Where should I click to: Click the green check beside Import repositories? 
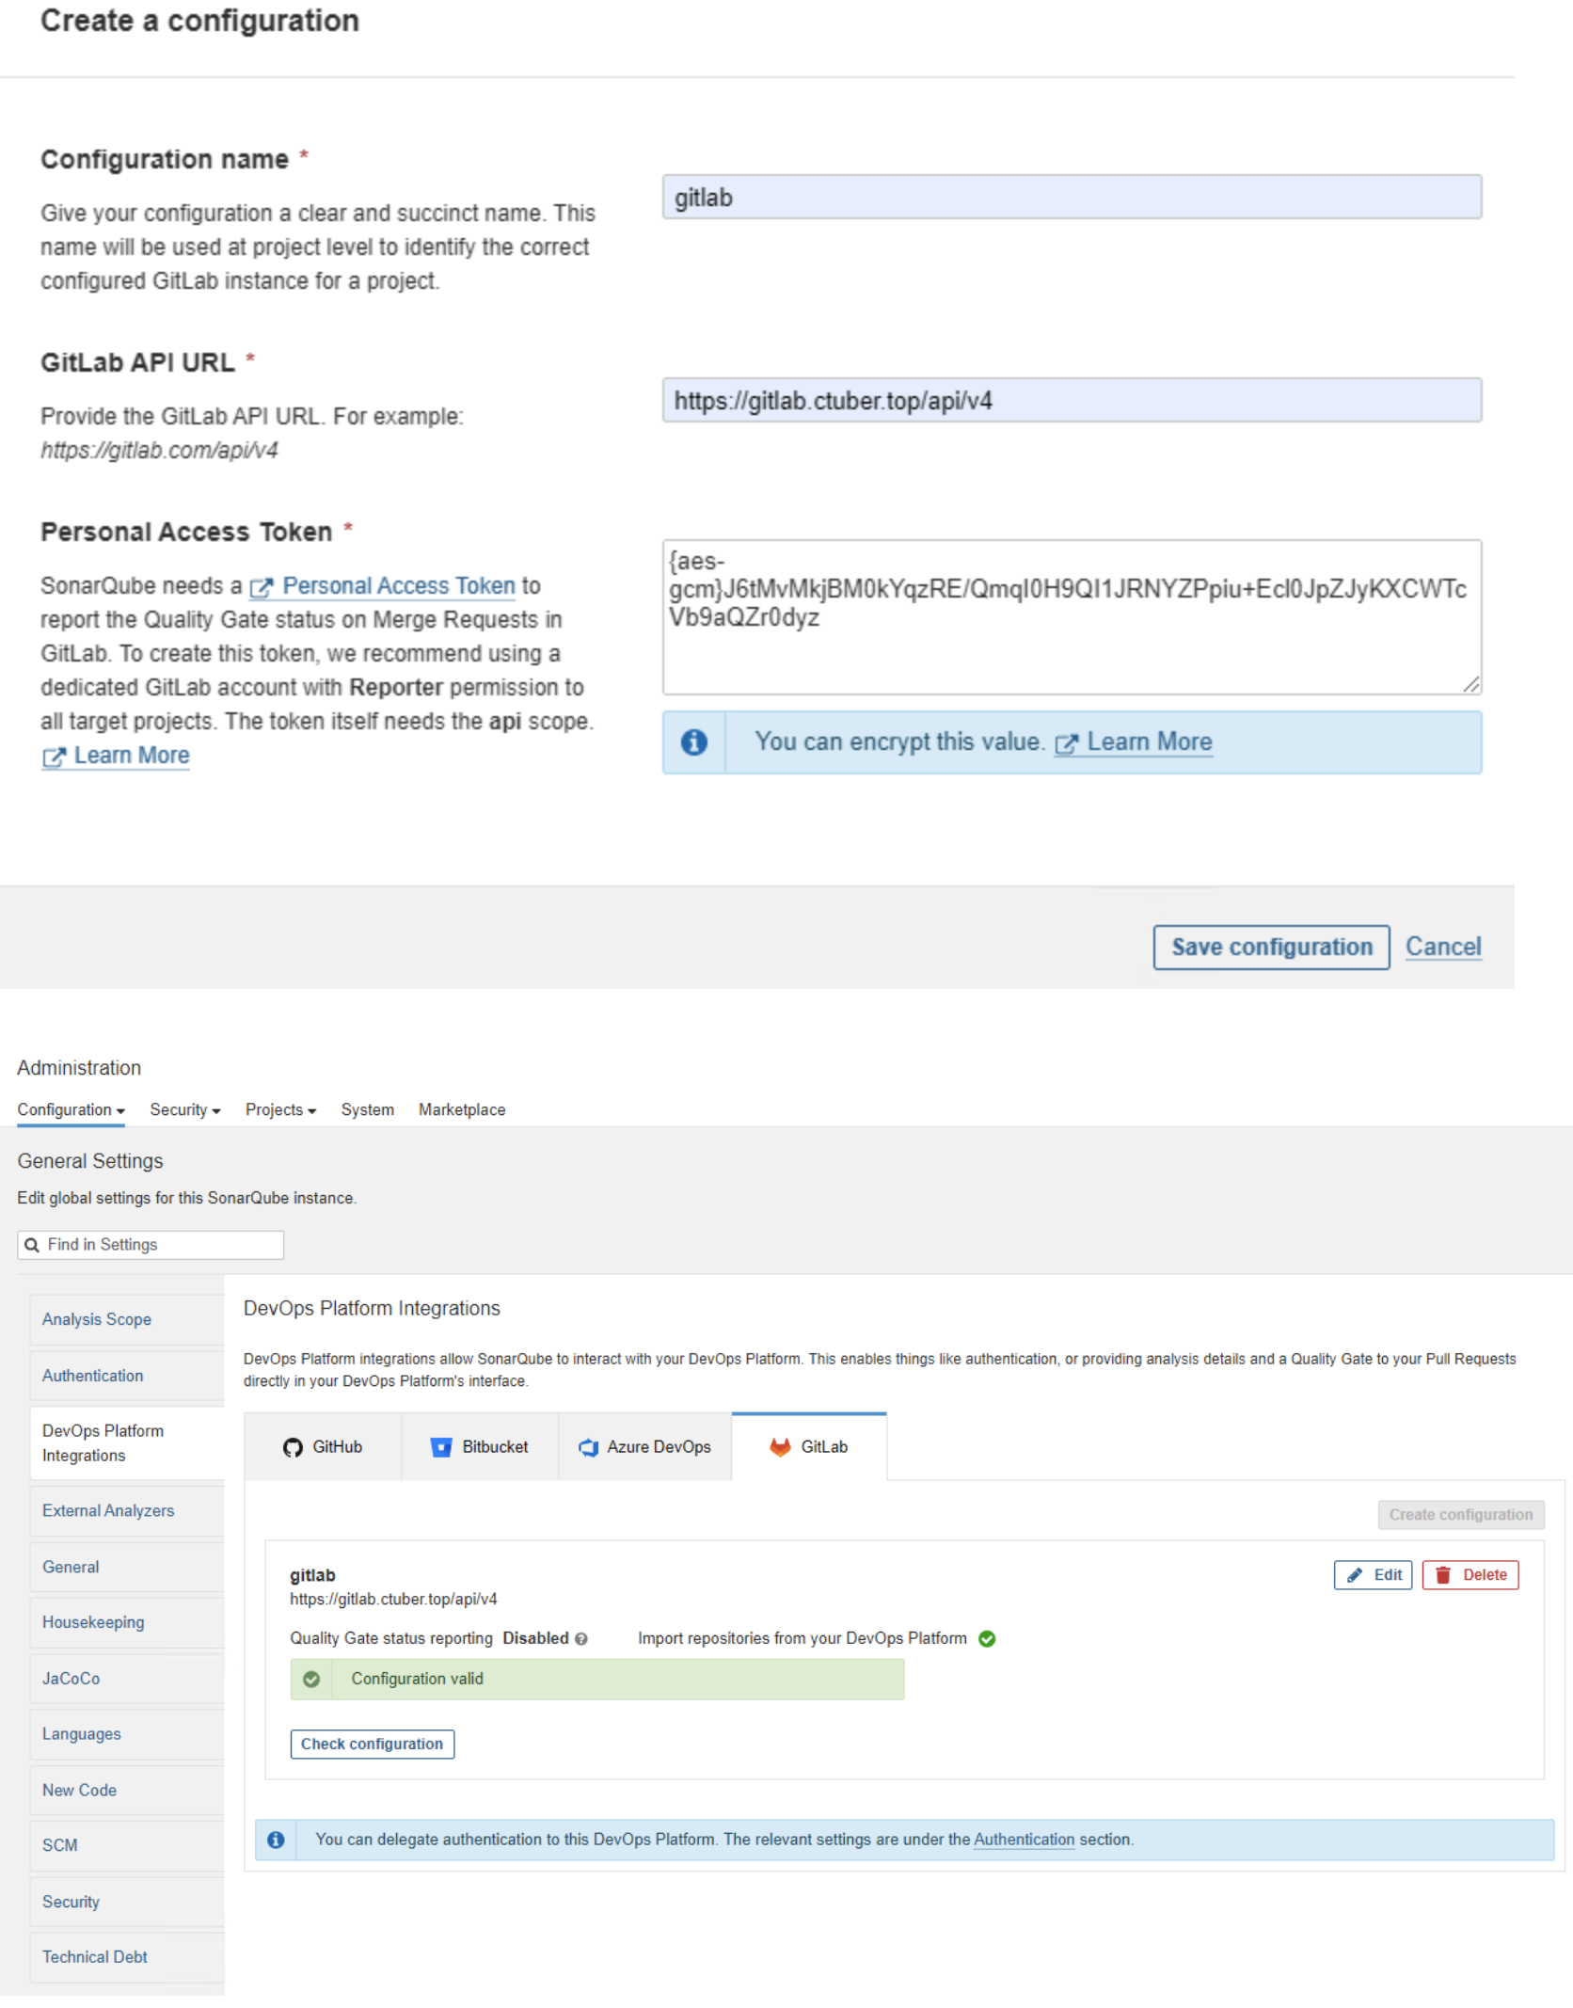(x=987, y=1638)
